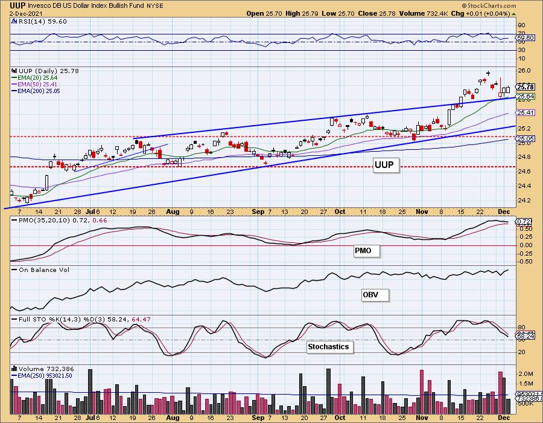The height and width of the screenshot is (423, 543).
Task: Click the EMA(250) 953021.50 legend text
Action: coord(45,375)
